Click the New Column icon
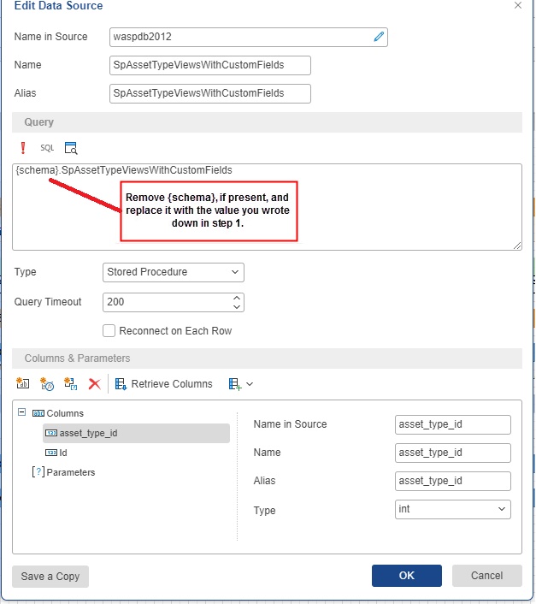Viewport: 536px width, 604px height. click(23, 384)
